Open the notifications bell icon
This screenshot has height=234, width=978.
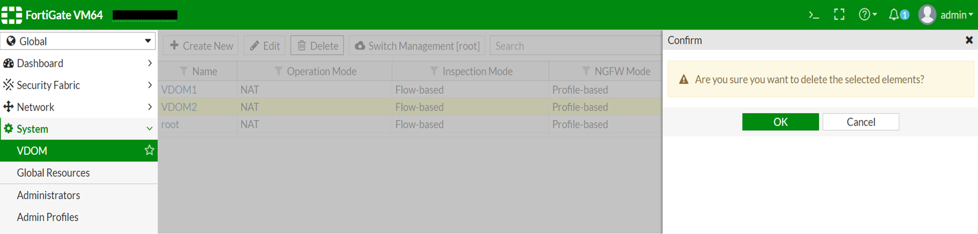[x=895, y=15]
